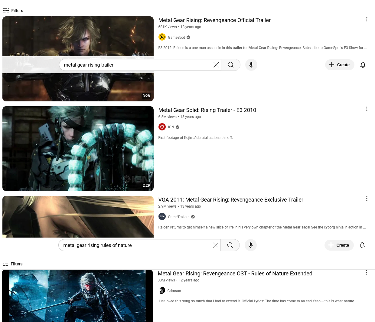Clear the 'metal gear rising trailer' search text
The image size is (375, 322).
pyautogui.click(x=216, y=65)
